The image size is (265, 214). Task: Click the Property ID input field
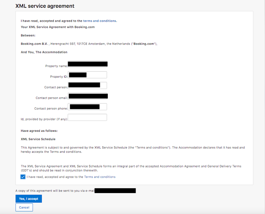click(x=87, y=75)
